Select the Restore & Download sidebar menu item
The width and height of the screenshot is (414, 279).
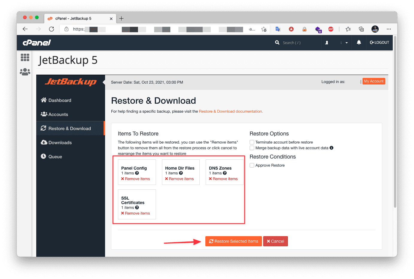click(x=69, y=128)
